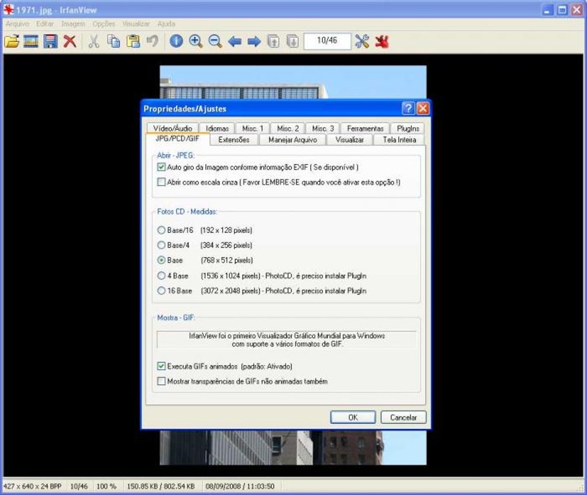Toggle Executa GIFs animados checkbox
The width and height of the screenshot is (587, 495).
coord(161,366)
